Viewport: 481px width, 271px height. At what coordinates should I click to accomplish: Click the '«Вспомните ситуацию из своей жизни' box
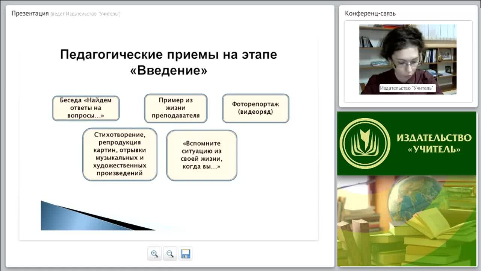tap(201, 155)
